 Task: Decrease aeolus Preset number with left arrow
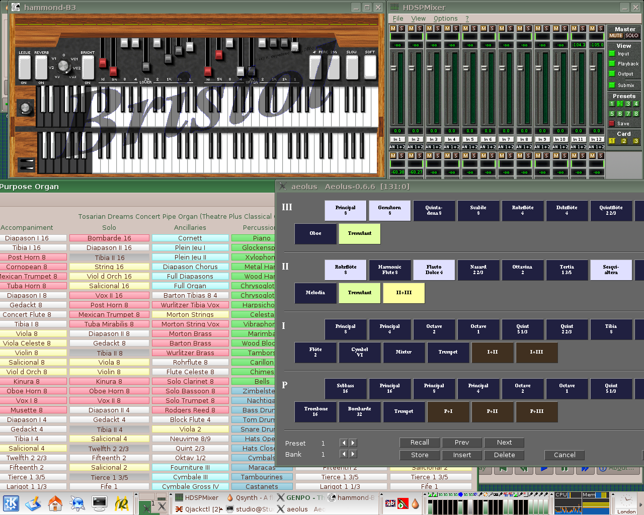pyautogui.click(x=344, y=443)
